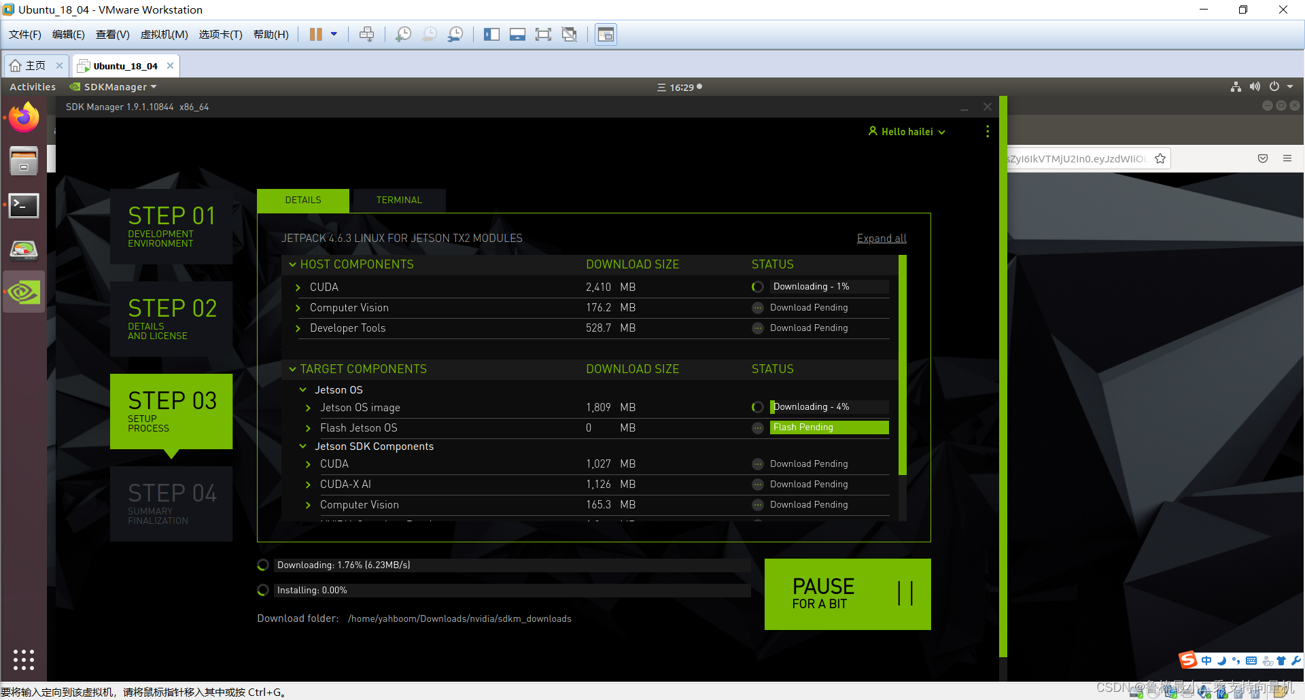Open the disk usage analyzer dock icon

24,249
